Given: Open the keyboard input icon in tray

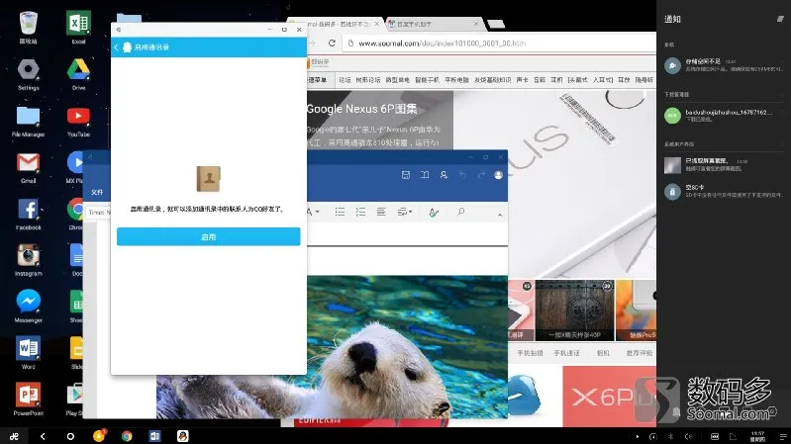Looking at the screenshot, I should (x=715, y=436).
